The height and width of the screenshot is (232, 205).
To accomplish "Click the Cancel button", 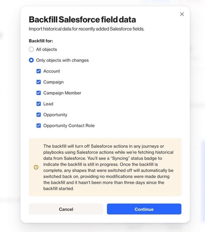I will pos(66,209).
